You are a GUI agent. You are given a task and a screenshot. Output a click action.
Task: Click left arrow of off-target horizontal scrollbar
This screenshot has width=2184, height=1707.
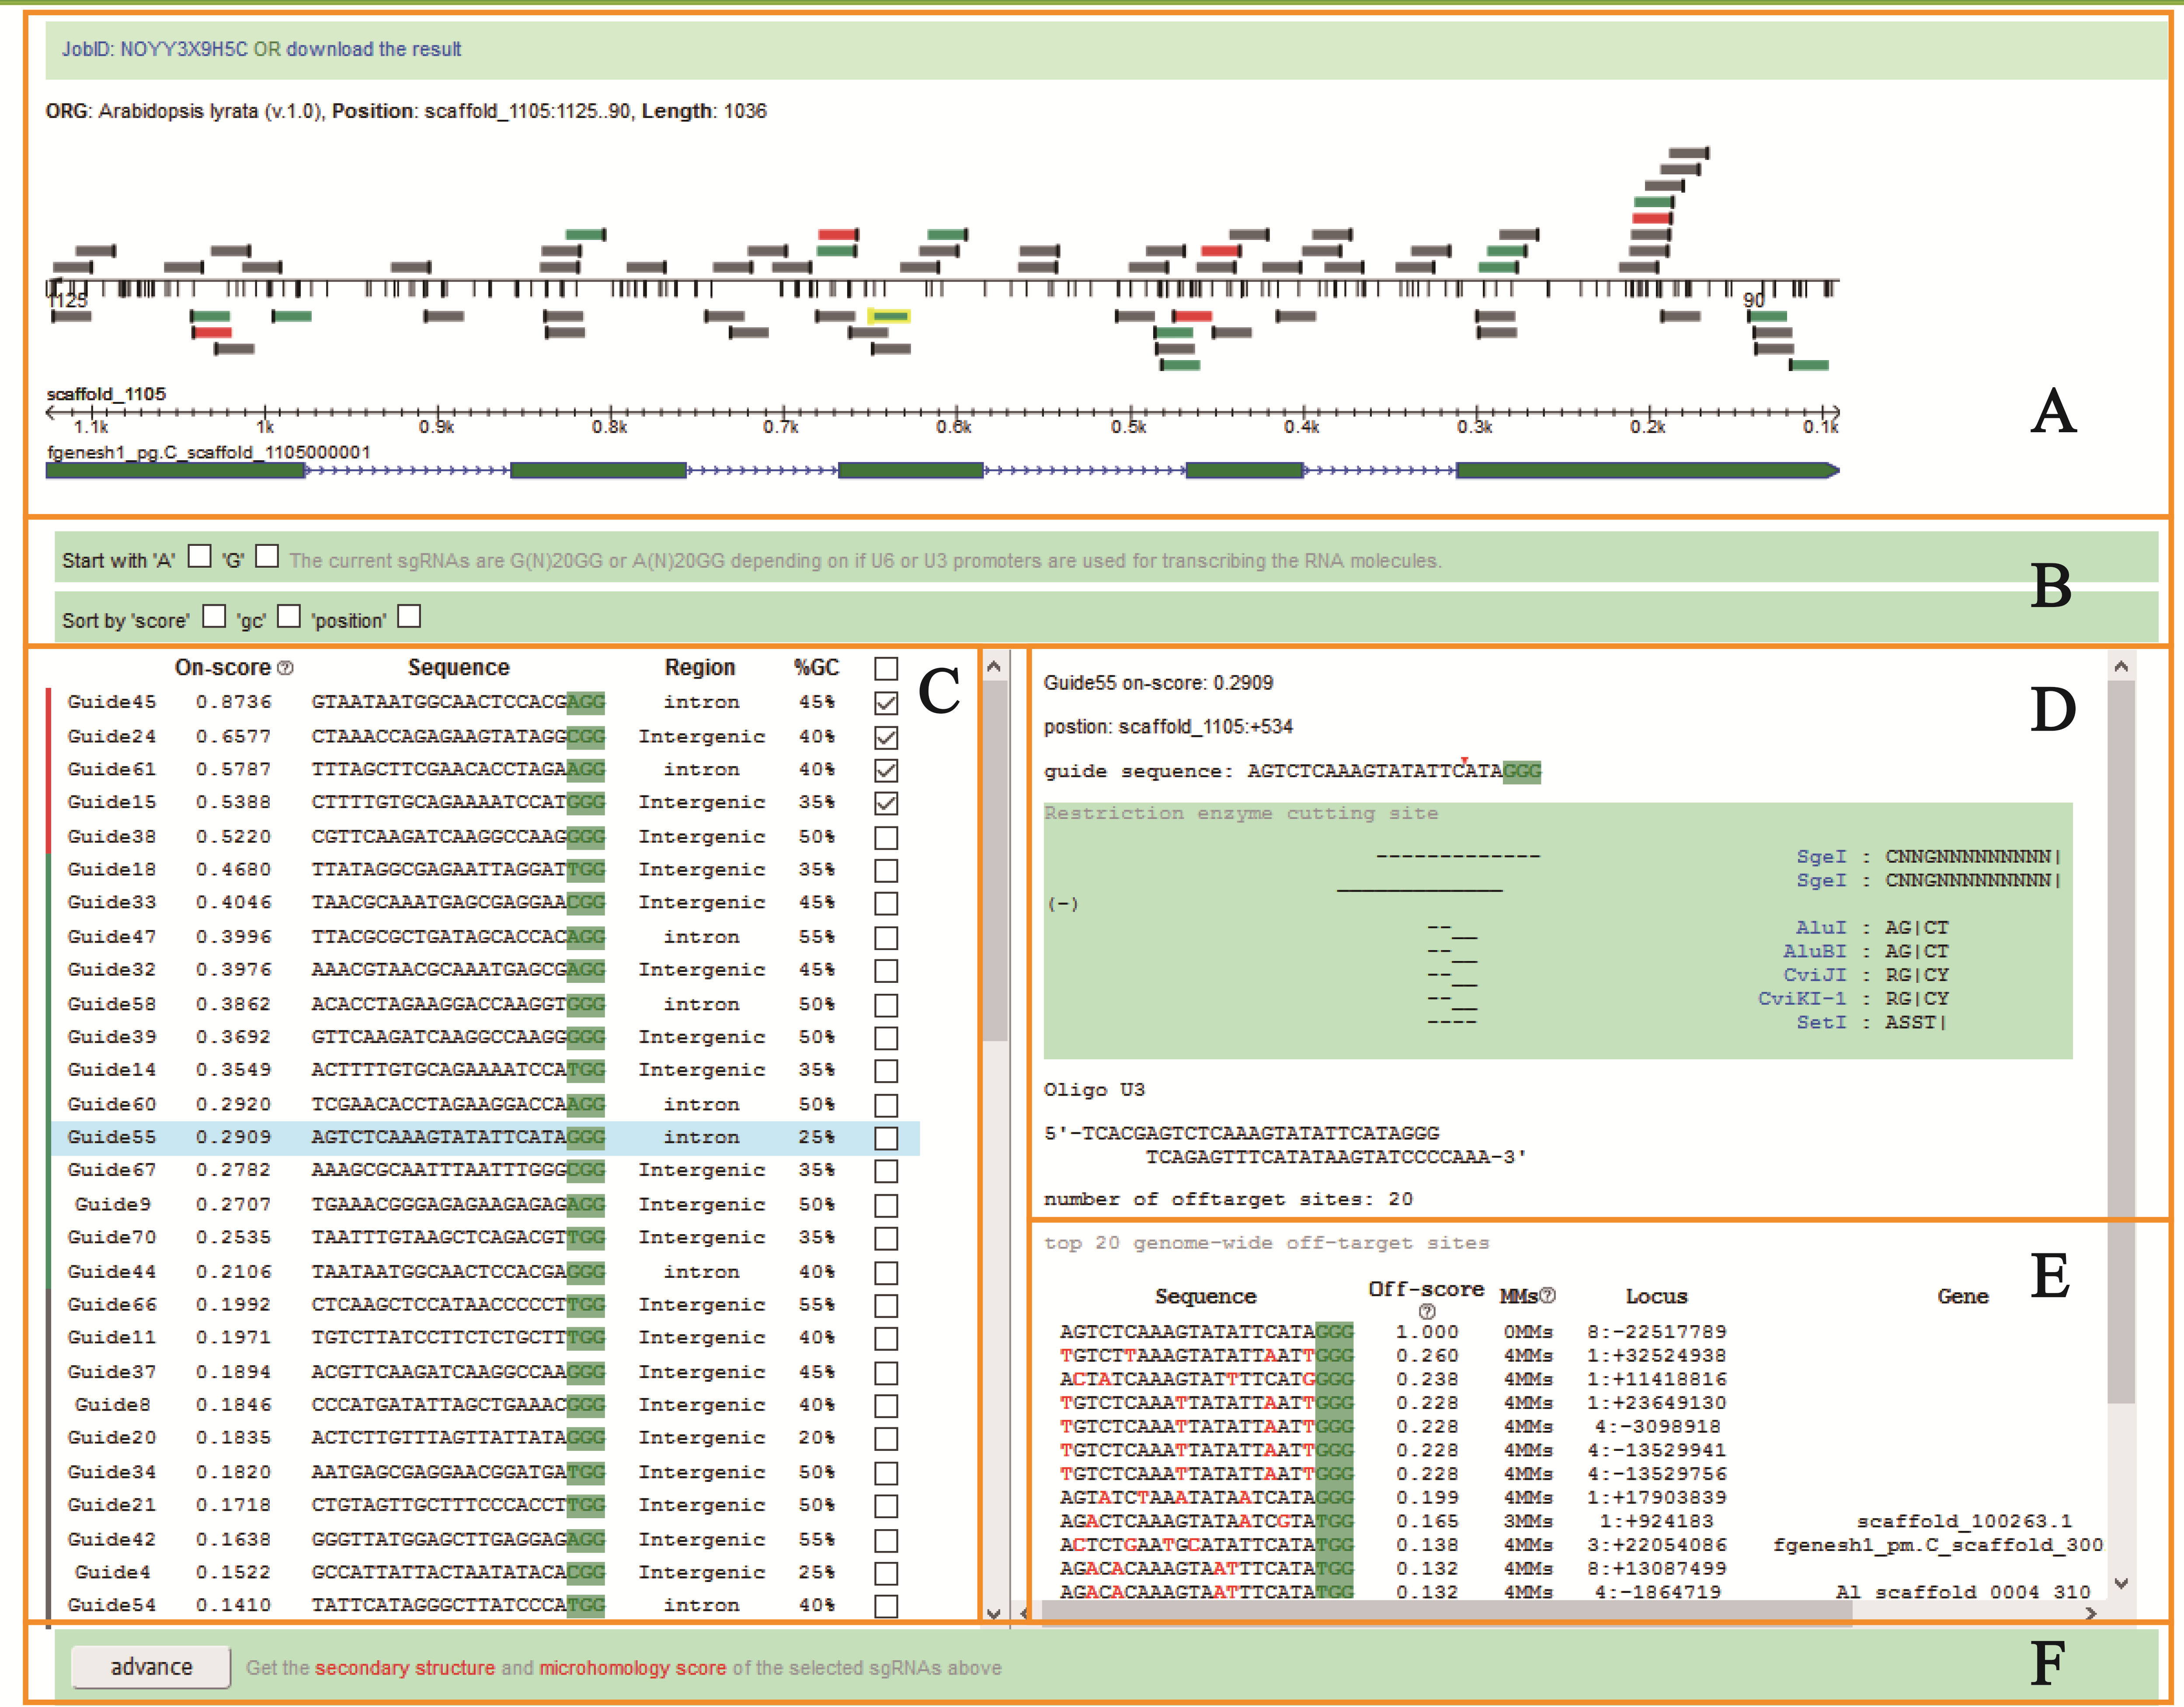1024,1613
